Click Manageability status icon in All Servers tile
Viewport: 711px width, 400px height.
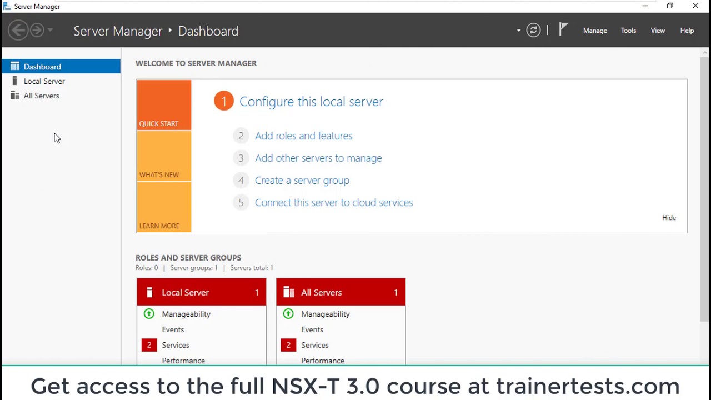288,314
